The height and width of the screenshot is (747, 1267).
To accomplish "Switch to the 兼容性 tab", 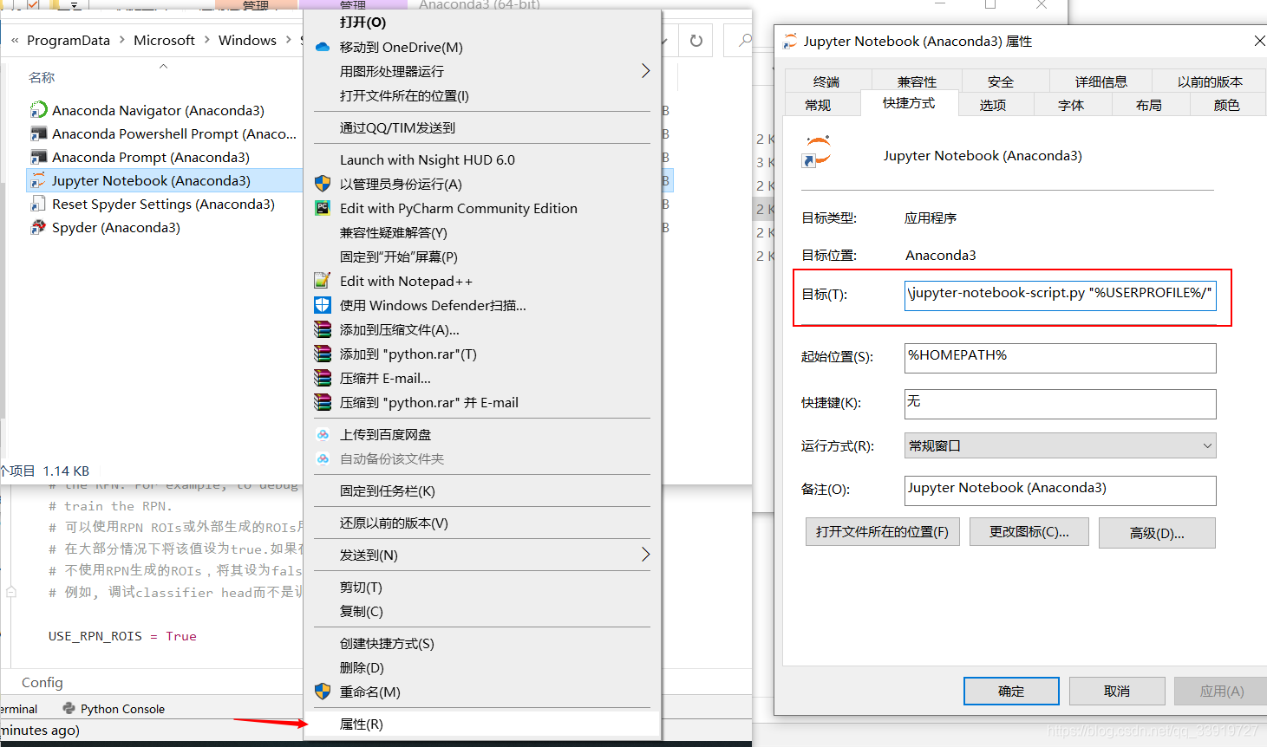I will (917, 81).
